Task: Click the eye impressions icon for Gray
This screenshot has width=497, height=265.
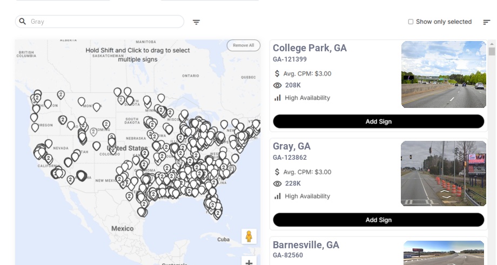Action: 278,184
